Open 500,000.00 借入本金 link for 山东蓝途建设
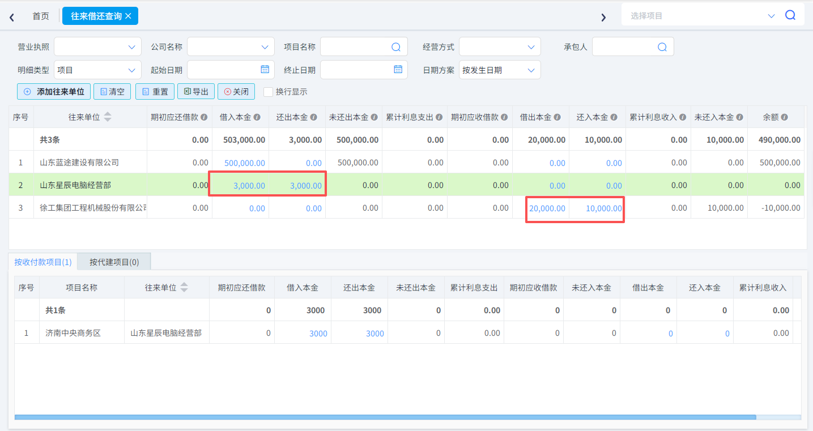Viewport: 813px width, 431px height. [245, 163]
